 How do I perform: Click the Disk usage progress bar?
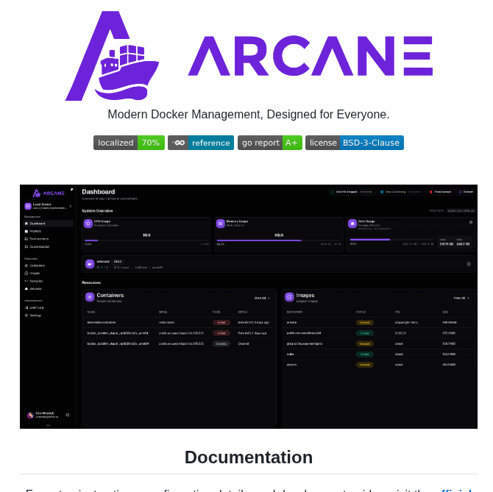point(391,240)
